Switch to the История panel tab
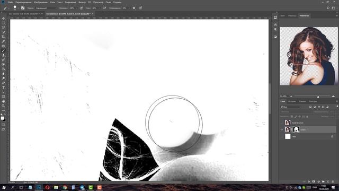This screenshot has width=339, height=191. 292,101
